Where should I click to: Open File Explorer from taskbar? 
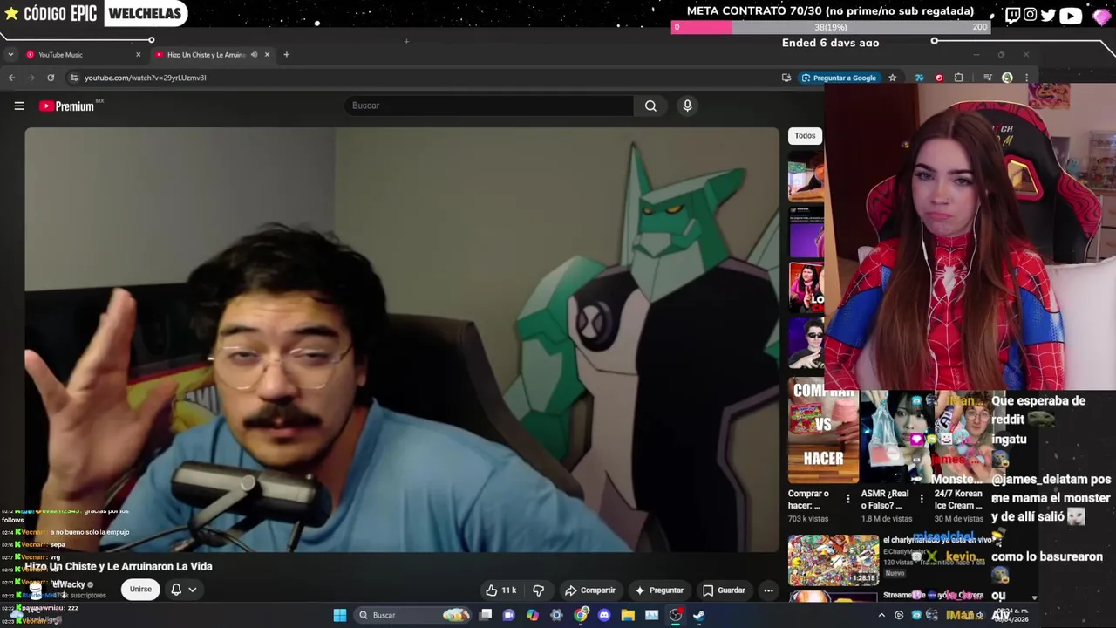click(628, 615)
